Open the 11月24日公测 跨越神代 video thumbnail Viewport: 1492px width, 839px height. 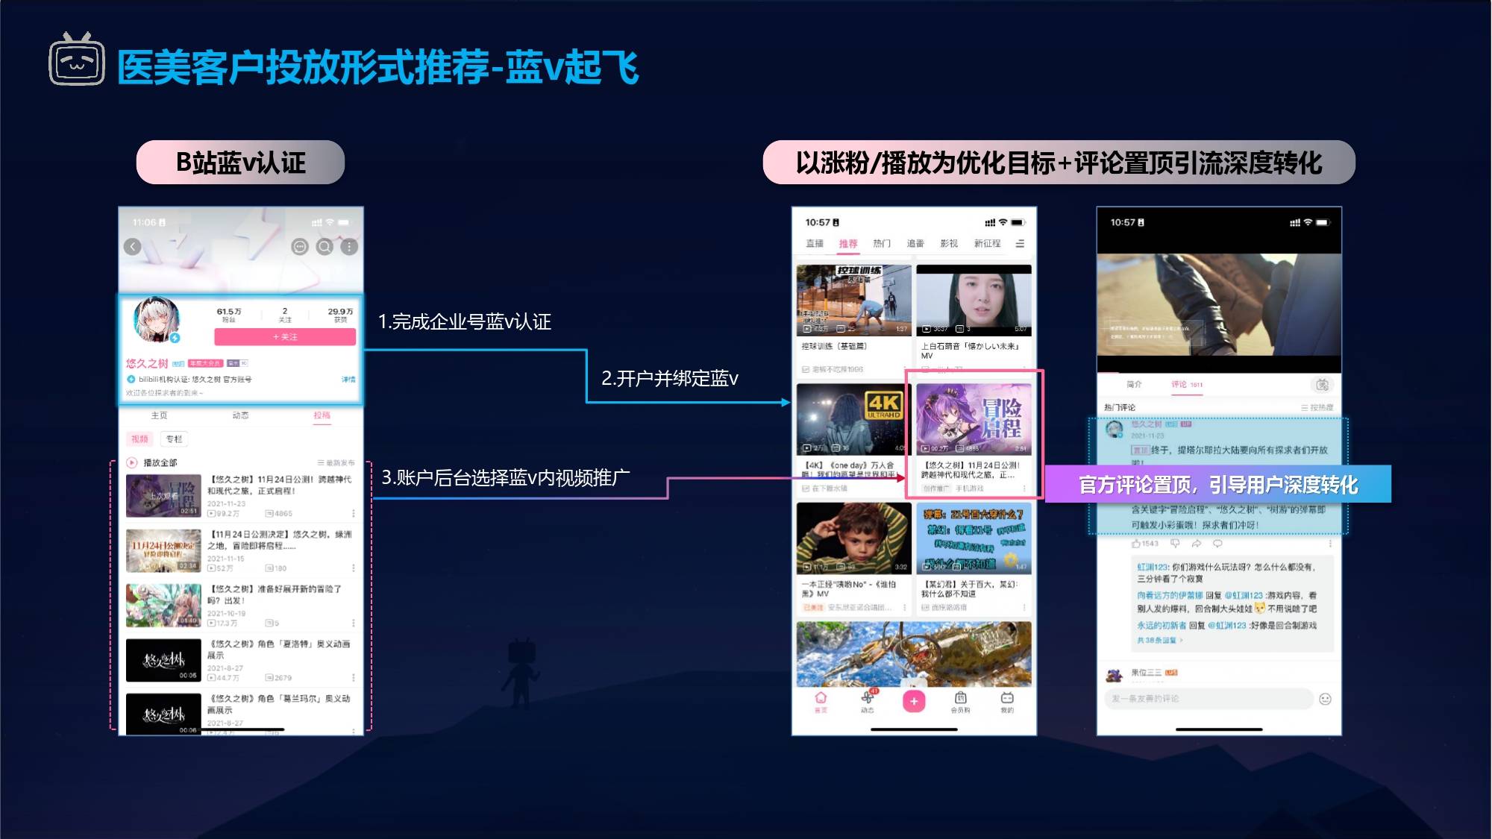coord(163,495)
